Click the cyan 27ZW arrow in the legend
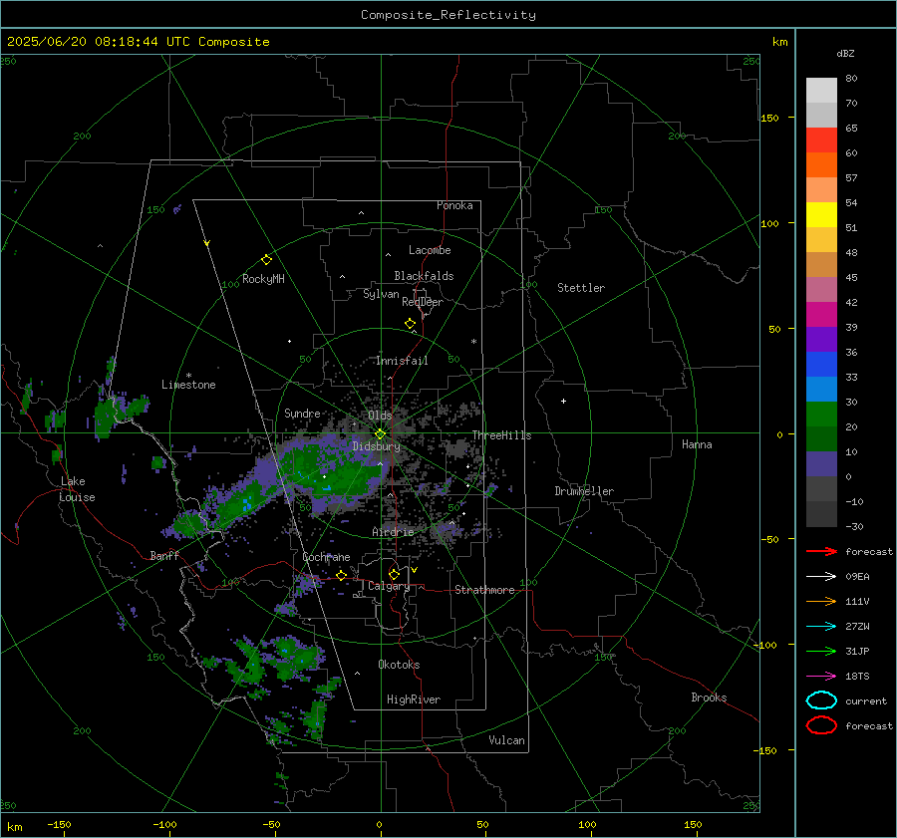897x838 pixels. click(x=821, y=627)
